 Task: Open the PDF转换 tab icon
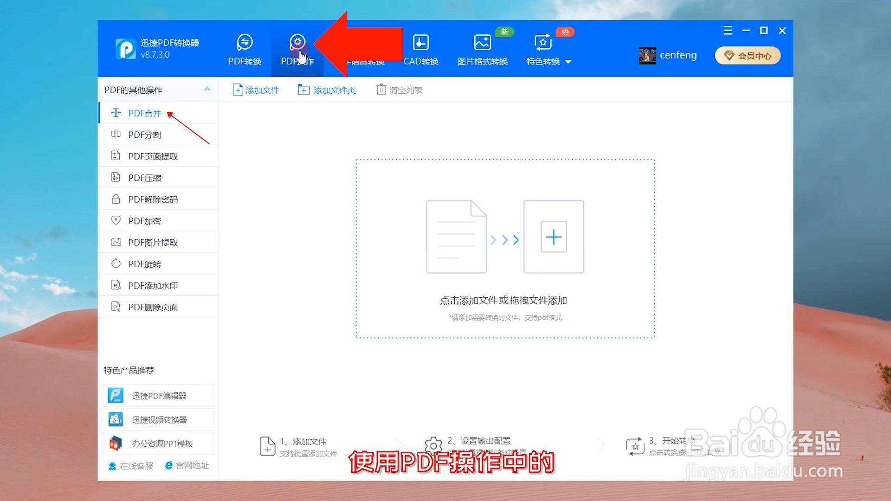[x=245, y=43]
